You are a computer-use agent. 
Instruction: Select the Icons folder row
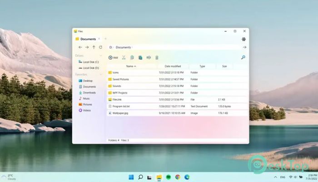tap(178, 72)
